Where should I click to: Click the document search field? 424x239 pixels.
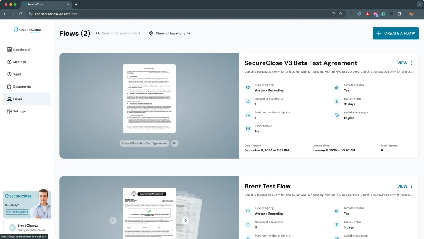(x=122, y=33)
